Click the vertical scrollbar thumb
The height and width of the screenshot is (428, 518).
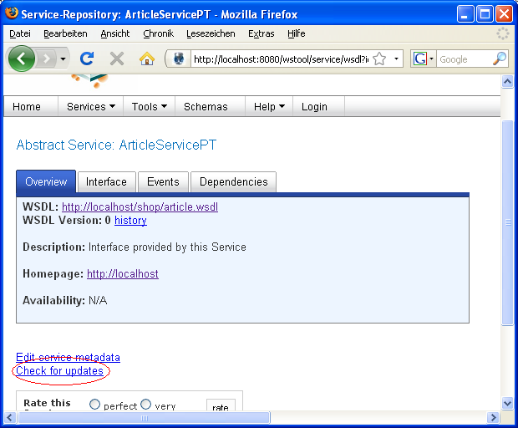coord(508,223)
